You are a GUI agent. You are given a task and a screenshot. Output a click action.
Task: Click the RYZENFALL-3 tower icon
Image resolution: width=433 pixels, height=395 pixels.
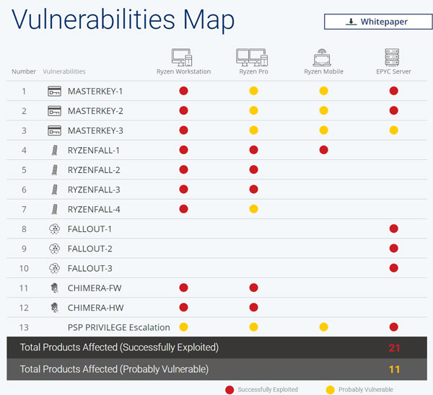(54, 190)
